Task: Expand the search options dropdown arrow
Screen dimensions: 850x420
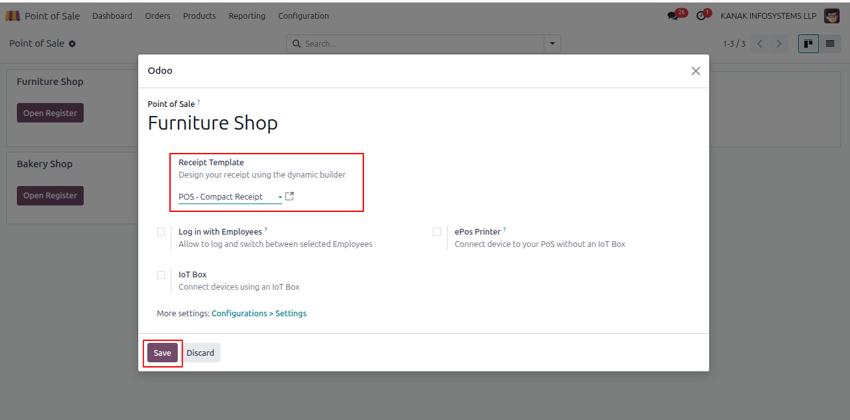Action: pyautogui.click(x=552, y=44)
